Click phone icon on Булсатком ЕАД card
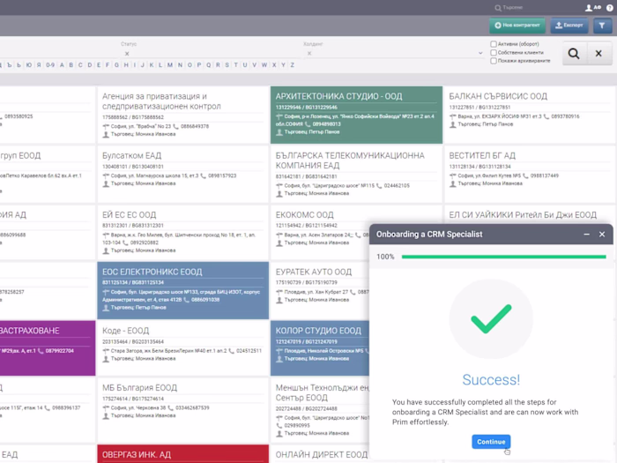The width and height of the screenshot is (617, 463). 203,176
